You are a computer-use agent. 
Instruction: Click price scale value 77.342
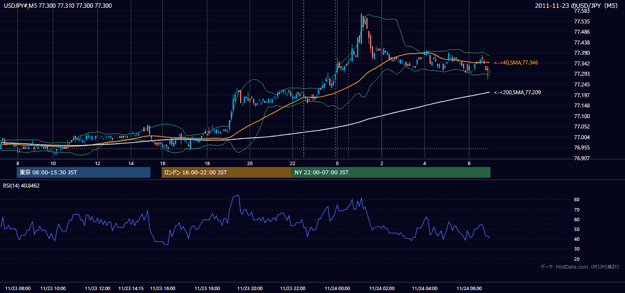(582, 63)
